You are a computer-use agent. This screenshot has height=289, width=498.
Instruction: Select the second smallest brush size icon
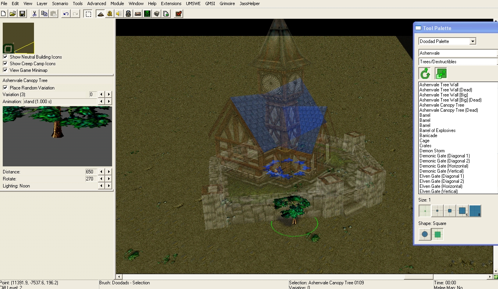[x=437, y=211]
